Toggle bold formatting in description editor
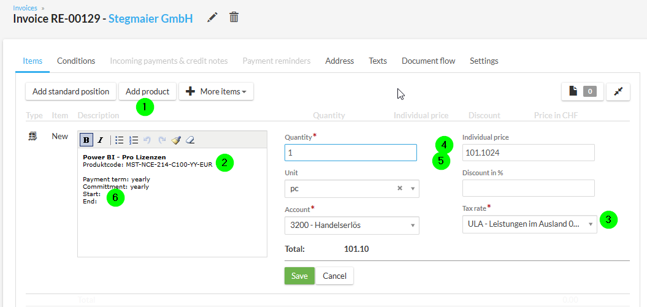647x307 pixels. click(x=86, y=140)
